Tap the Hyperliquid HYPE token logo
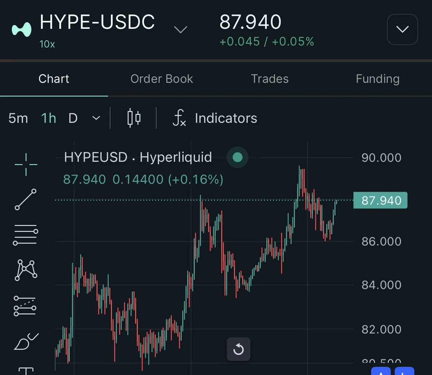The height and width of the screenshot is (375, 432). 22,30
